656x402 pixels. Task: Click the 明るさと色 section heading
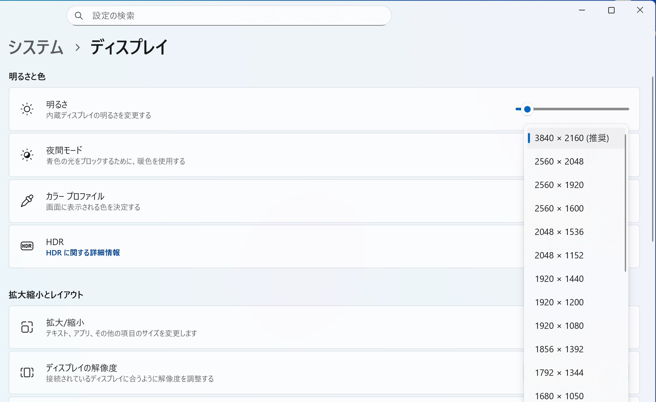click(27, 77)
